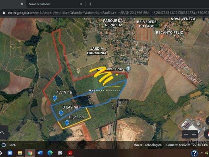The width and height of the screenshot is (209, 157).
Task: Click the blue pin below 11,22 ha
Action: [x=67, y=123]
